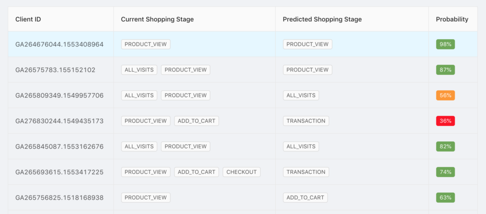The height and width of the screenshot is (214, 486).
Task: Click ALL_VISITS tag for GA26575783.155152102
Action: [x=139, y=70]
